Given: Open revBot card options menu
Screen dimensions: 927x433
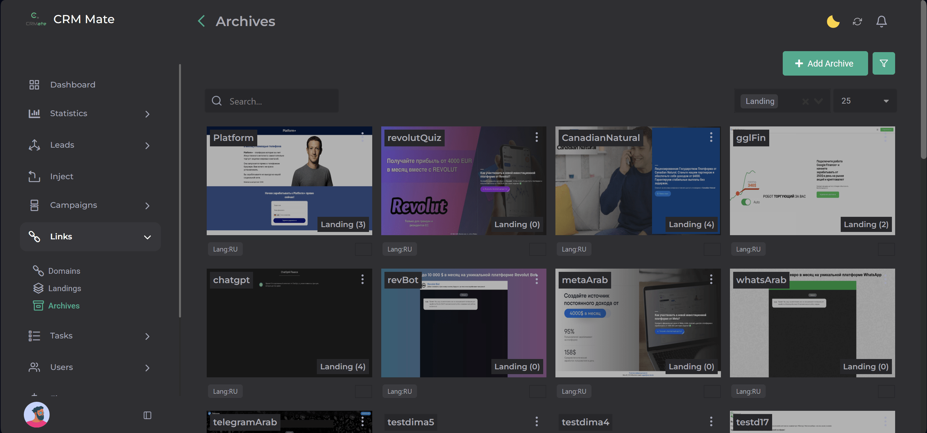Looking at the screenshot, I should coord(536,279).
